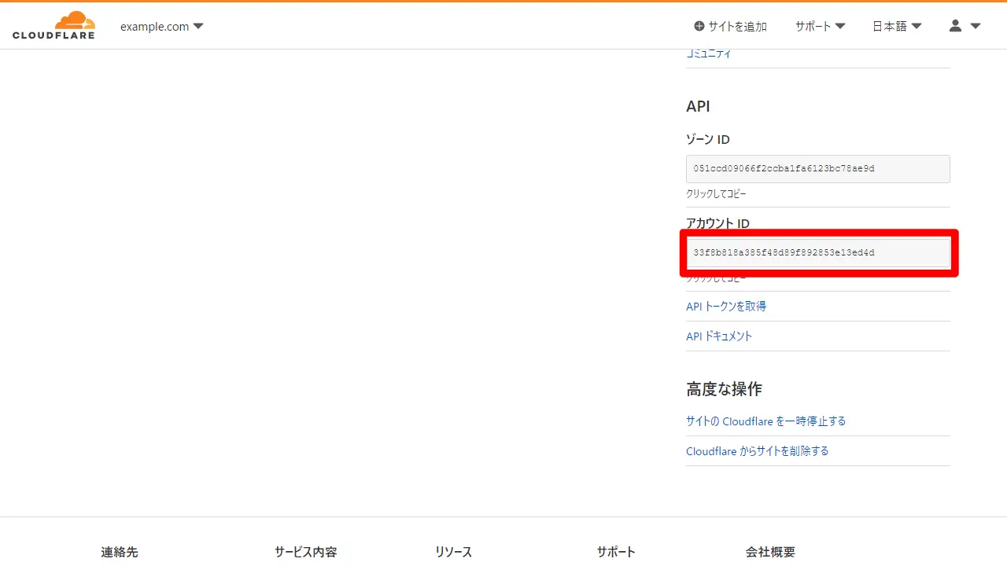Click the サポート heading in the footer
Screen dimensions: 1007x566
pos(616,552)
